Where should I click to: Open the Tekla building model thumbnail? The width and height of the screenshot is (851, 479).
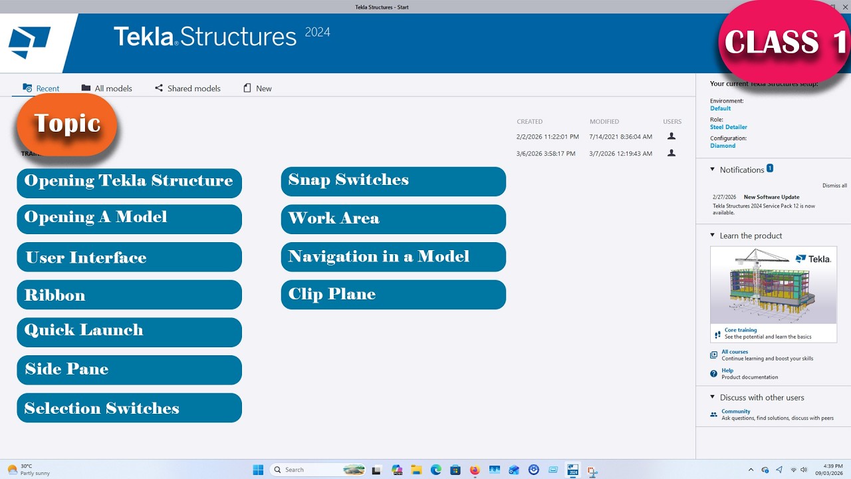773,285
